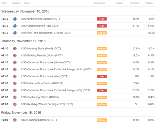This screenshot has width=156, height=123.
Task: Click the High badge for AUD Employment Change
Action: coord(102,19)
